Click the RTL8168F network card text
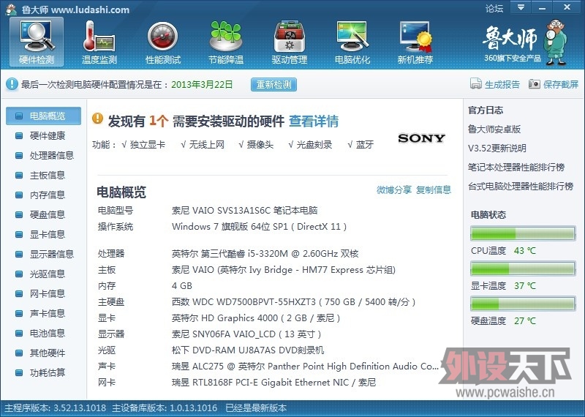 tap(273, 383)
